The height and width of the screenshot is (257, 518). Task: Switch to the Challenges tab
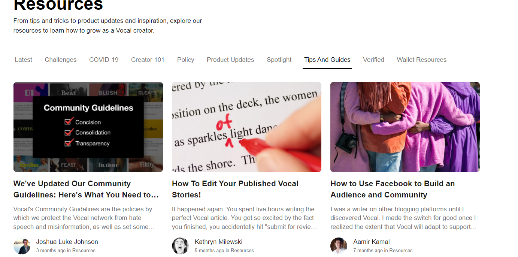[61, 60]
